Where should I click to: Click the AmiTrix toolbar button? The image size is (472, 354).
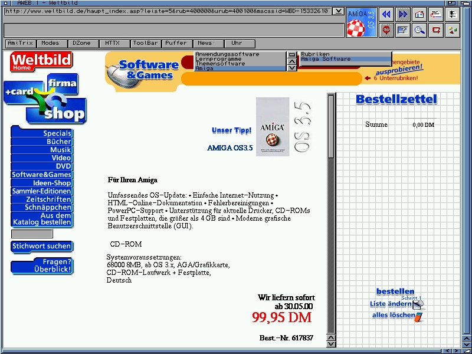tap(21, 43)
